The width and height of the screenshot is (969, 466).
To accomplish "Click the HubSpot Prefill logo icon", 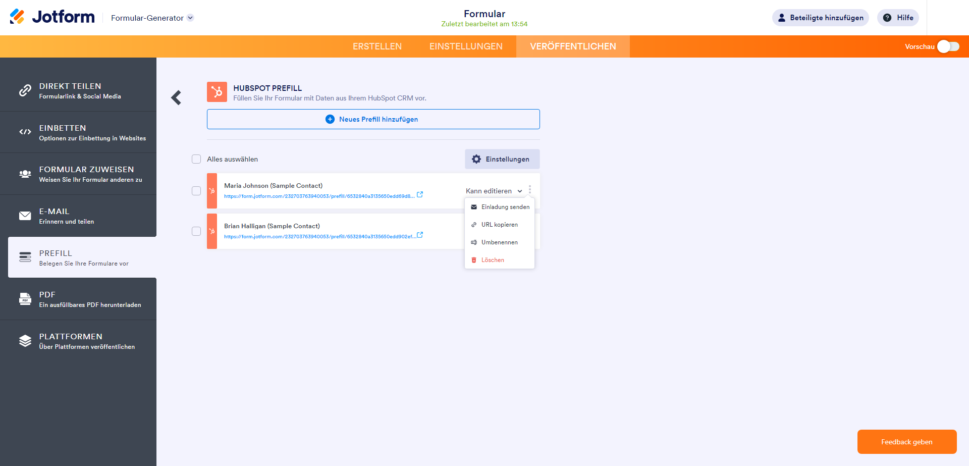I will click(217, 92).
